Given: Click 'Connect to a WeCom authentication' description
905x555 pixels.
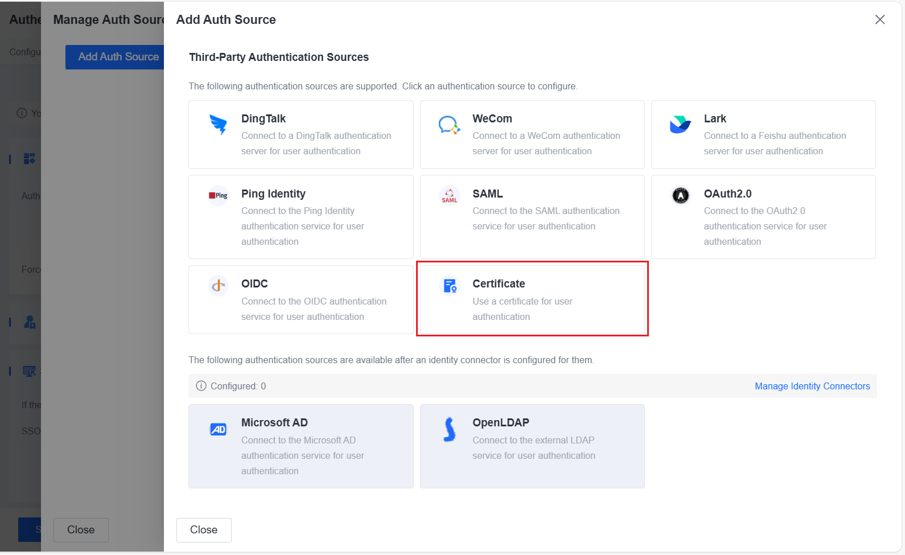Looking at the screenshot, I should coord(546,135).
